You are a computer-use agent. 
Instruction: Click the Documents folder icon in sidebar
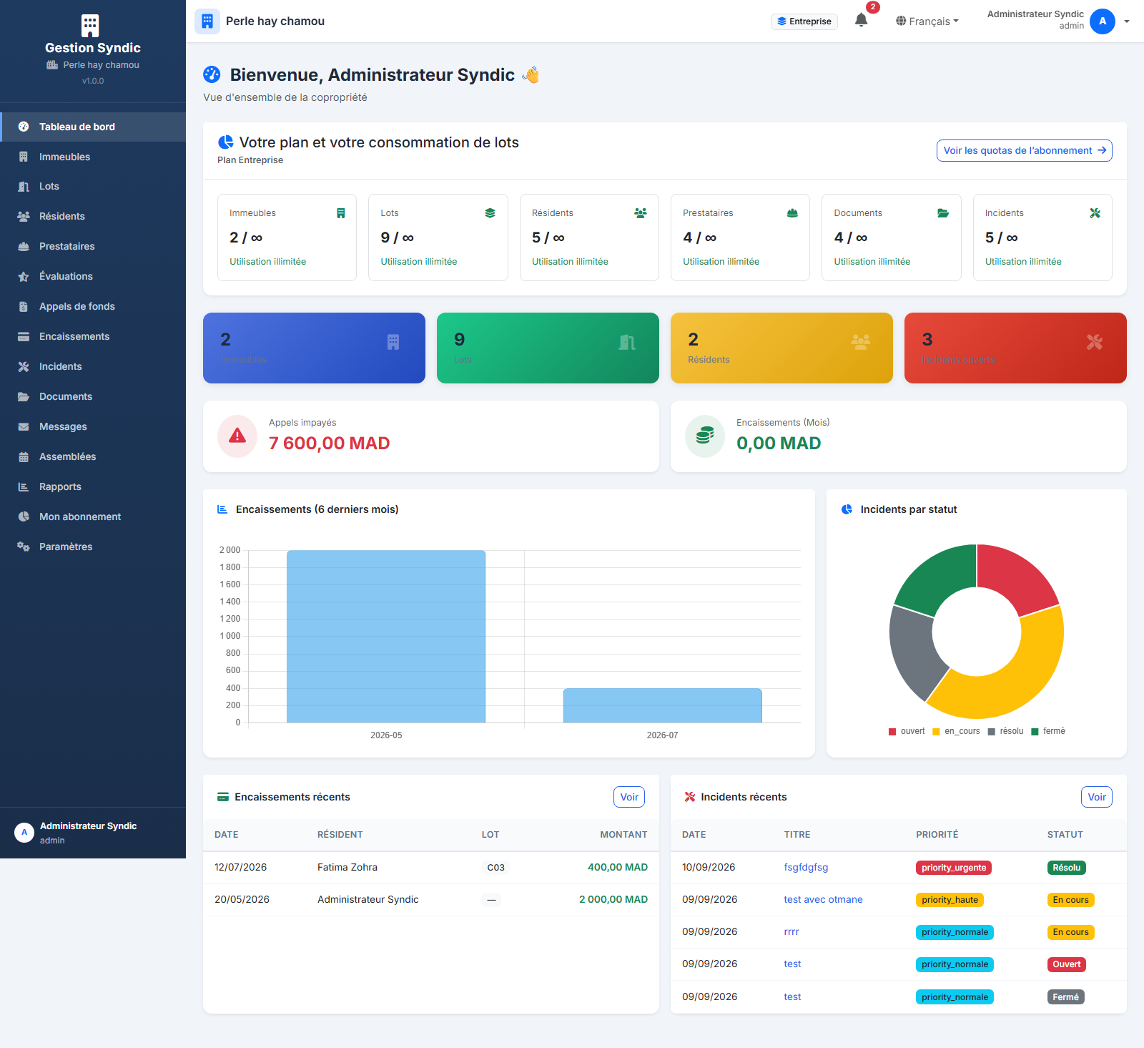tap(24, 397)
